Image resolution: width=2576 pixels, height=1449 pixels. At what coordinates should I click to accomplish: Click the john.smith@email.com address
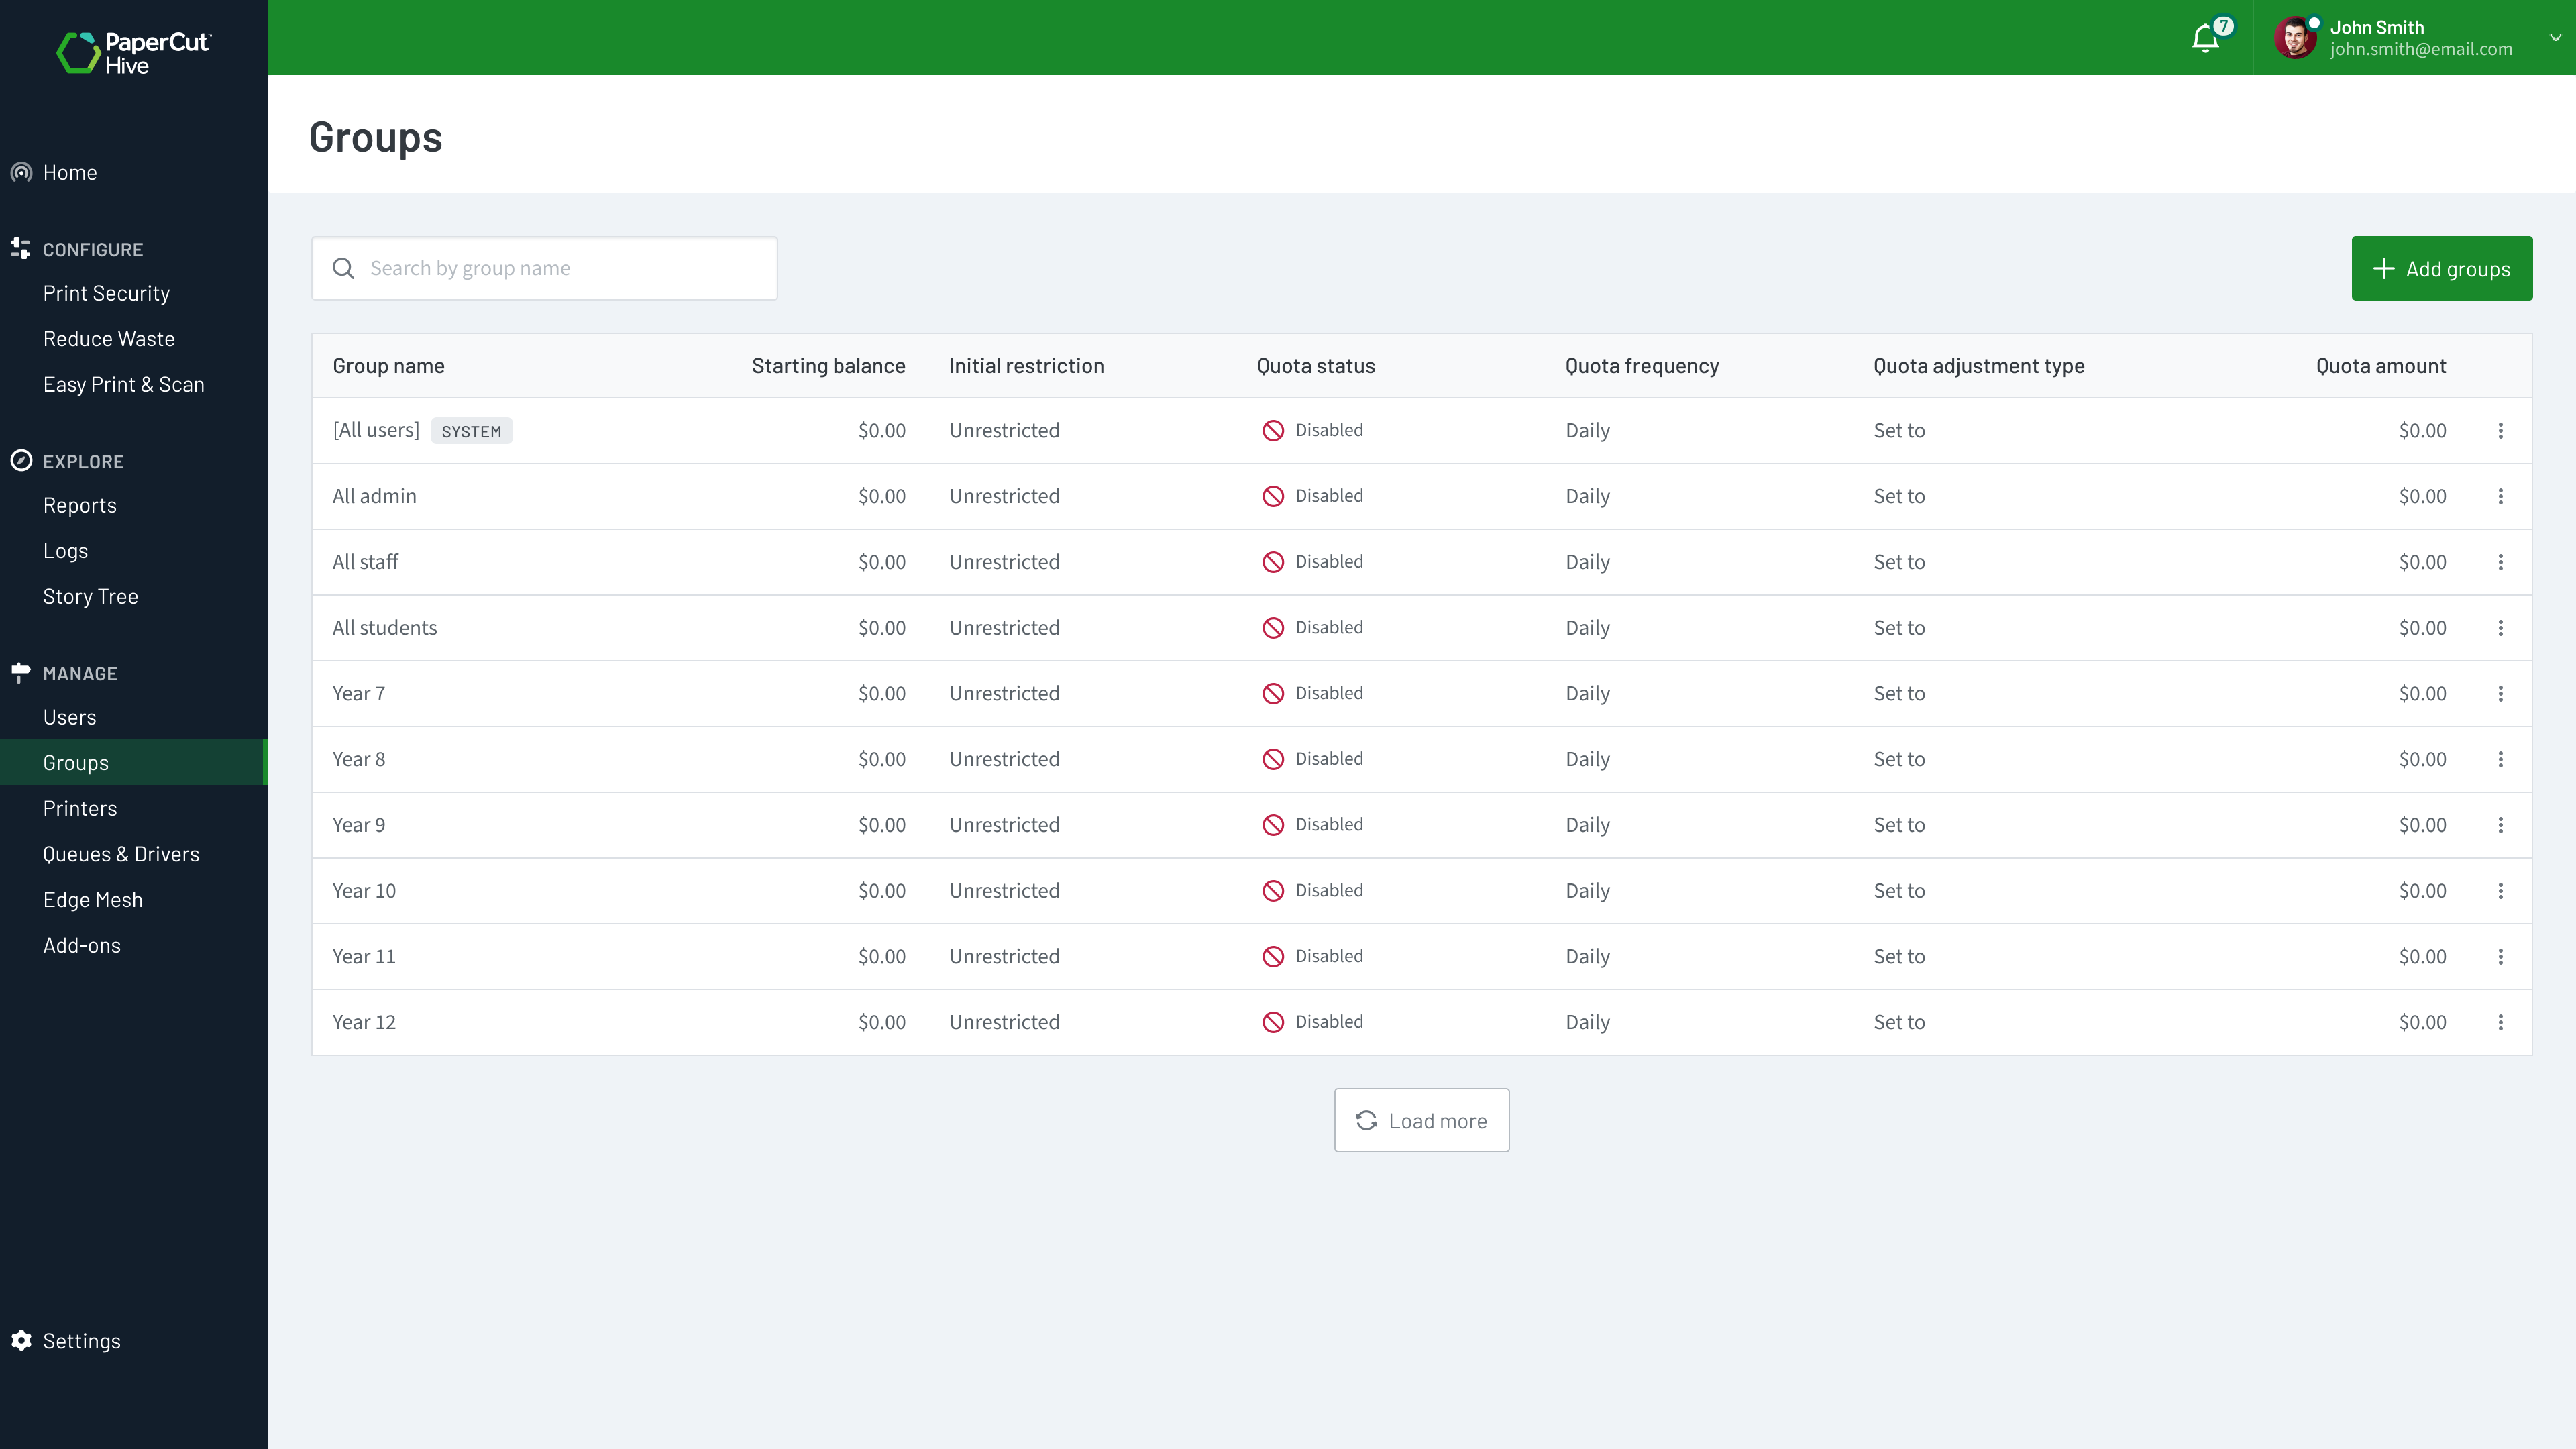pos(2421,49)
